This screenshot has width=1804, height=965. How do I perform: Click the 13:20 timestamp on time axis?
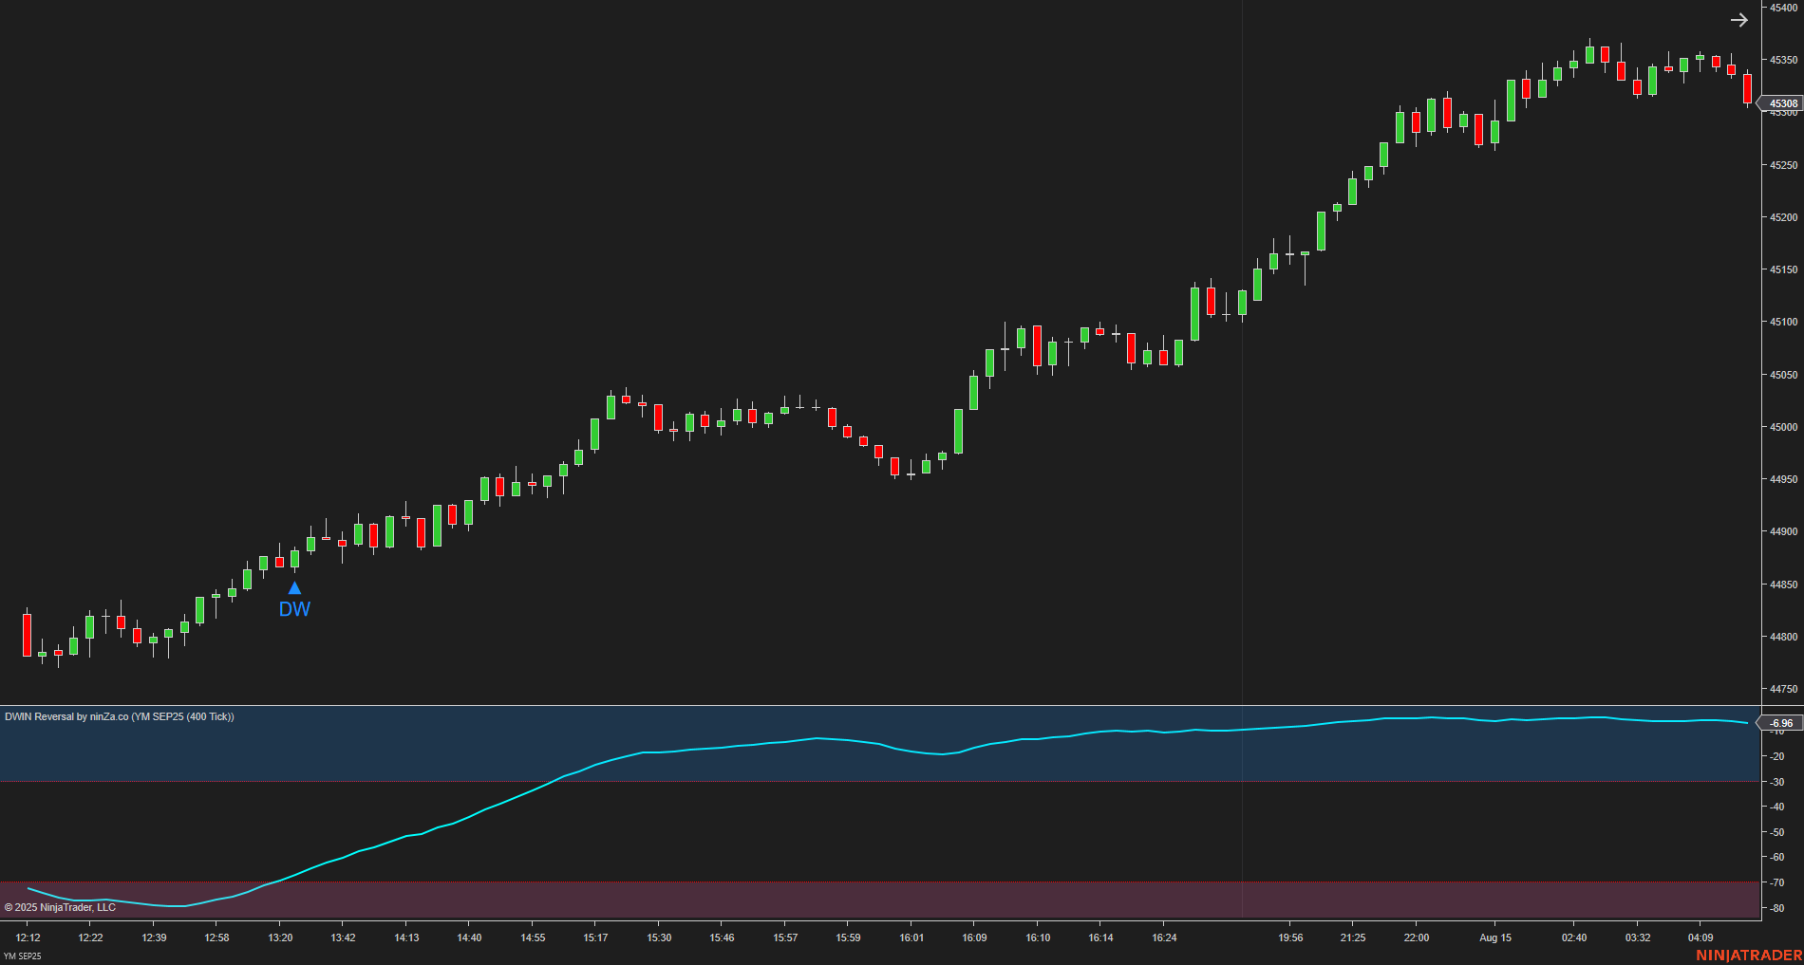point(280,937)
